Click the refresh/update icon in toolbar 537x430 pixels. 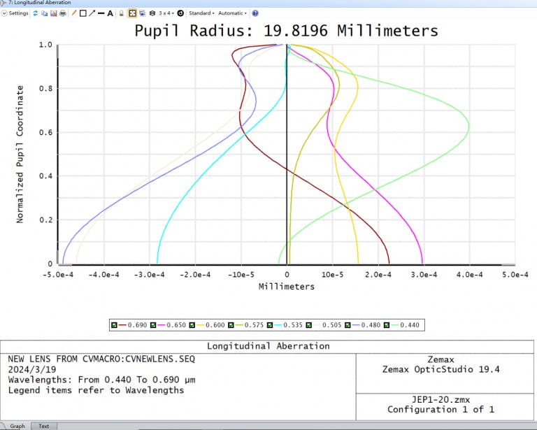pos(36,13)
